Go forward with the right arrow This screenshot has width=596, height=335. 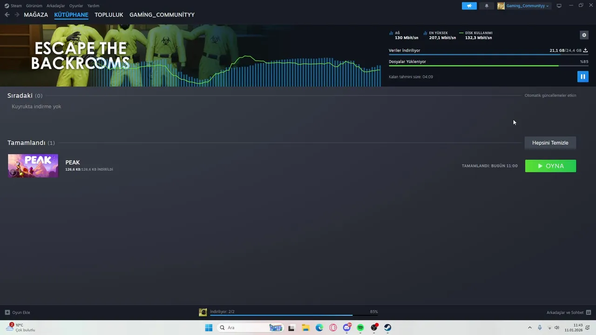coord(17,14)
